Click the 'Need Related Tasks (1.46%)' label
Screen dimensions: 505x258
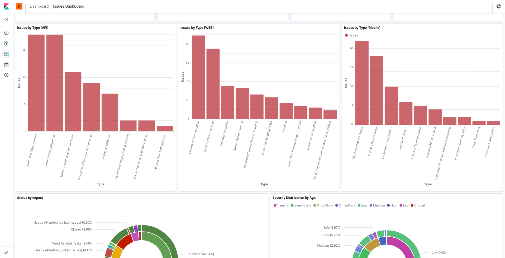pos(73,243)
